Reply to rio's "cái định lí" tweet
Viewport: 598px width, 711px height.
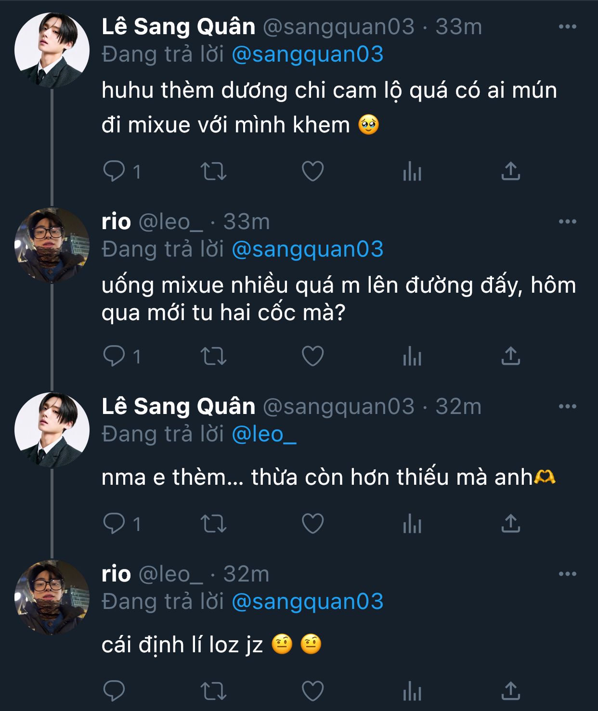coord(114,691)
